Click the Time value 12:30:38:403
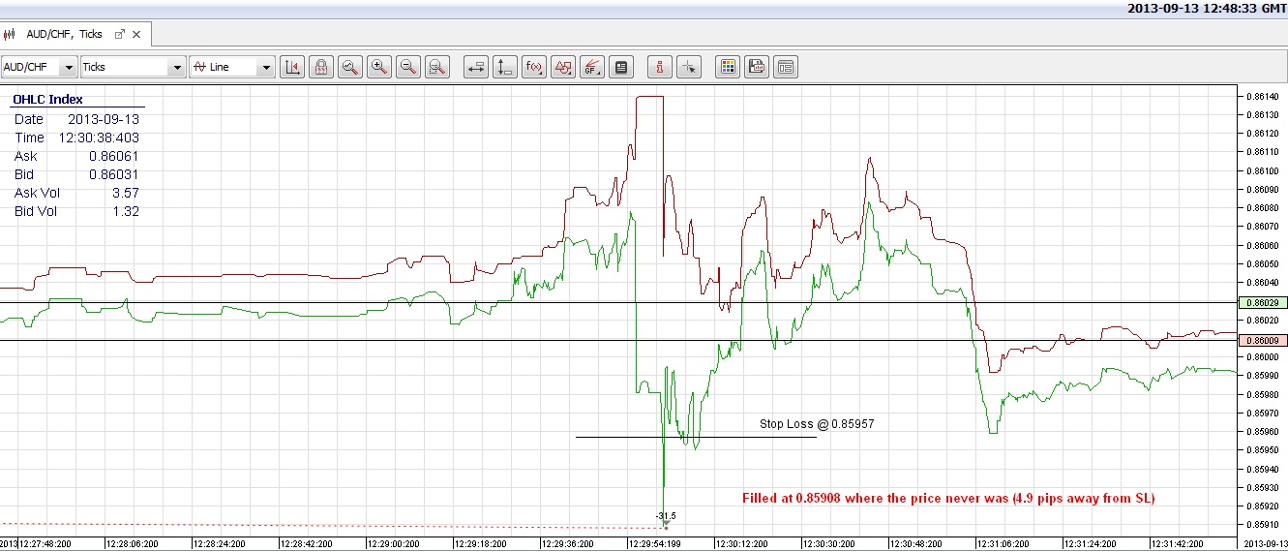Image resolution: width=1288 pixels, height=552 pixels. coord(100,138)
